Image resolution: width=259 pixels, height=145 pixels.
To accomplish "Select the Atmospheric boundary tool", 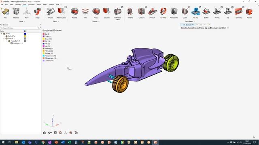I will [174, 12].
